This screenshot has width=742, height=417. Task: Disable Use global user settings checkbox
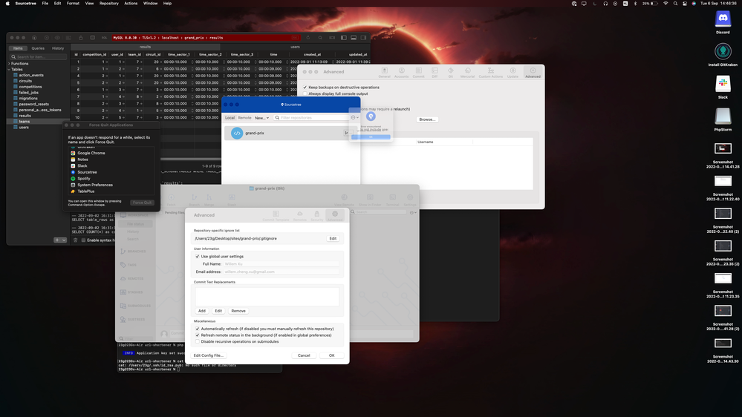point(198,256)
